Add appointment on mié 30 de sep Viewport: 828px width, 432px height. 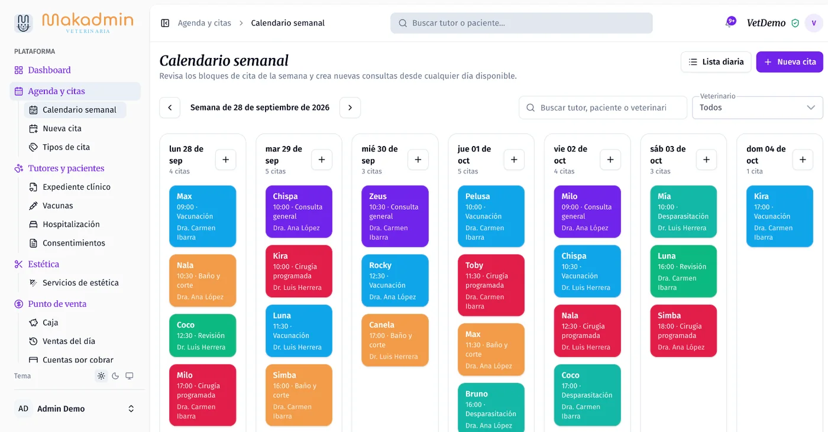pos(418,160)
